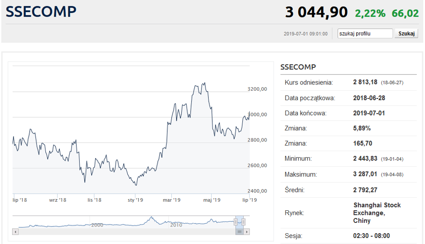425x244 pixels.
Task: Click the green percentage change 2,22%
Action: tap(370, 13)
